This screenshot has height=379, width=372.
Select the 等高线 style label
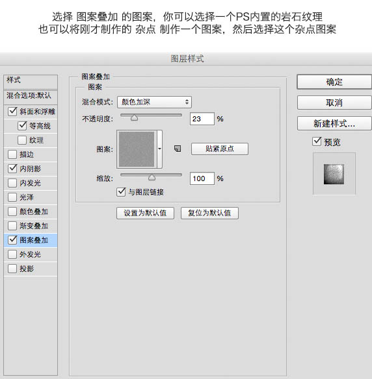(40, 126)
